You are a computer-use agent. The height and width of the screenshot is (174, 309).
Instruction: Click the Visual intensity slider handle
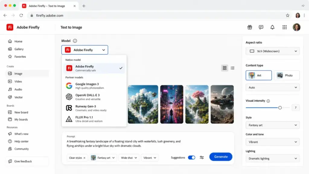coord(280,108)
